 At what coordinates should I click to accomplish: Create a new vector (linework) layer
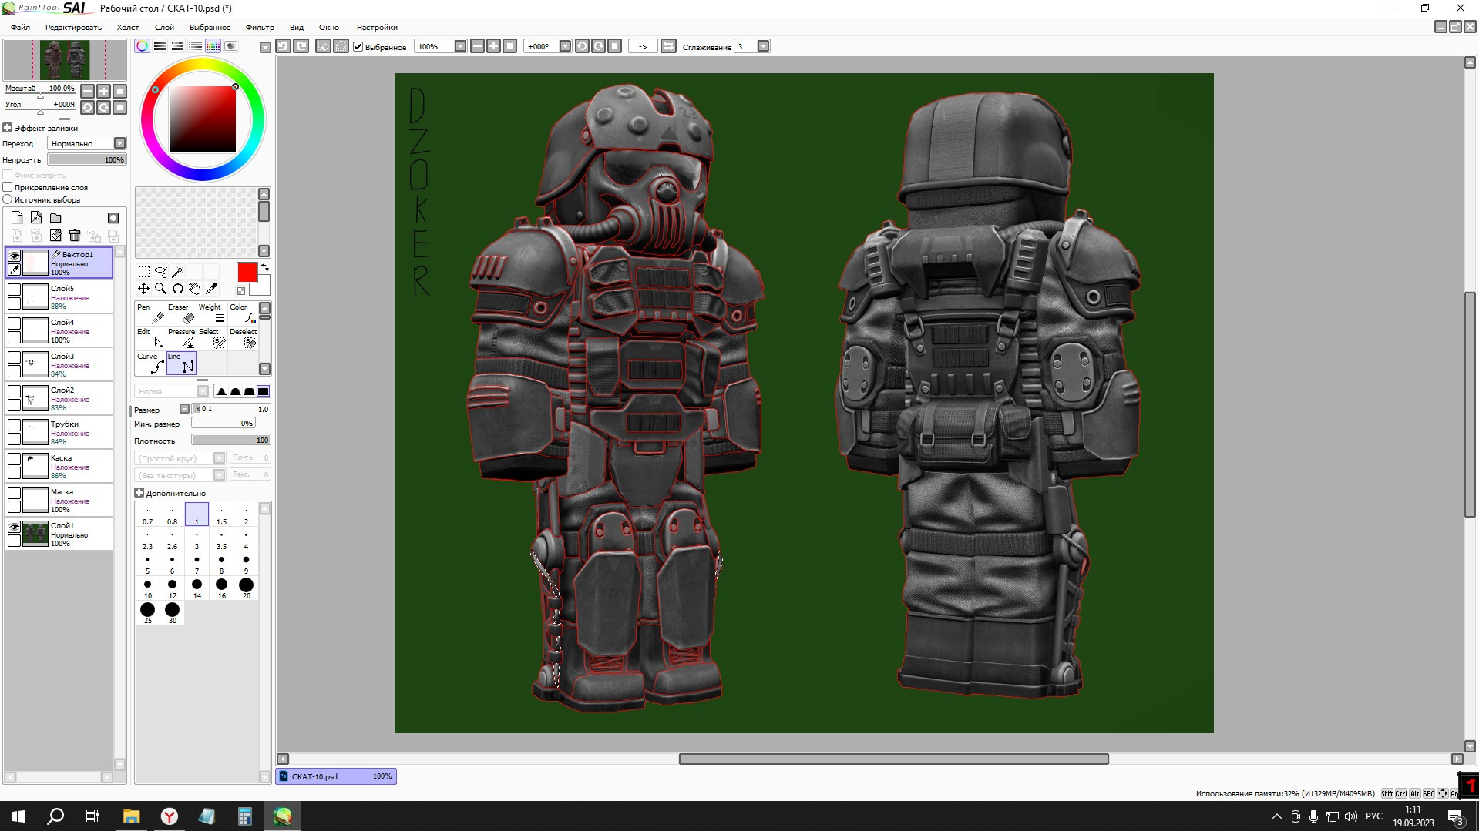[36, 218]
